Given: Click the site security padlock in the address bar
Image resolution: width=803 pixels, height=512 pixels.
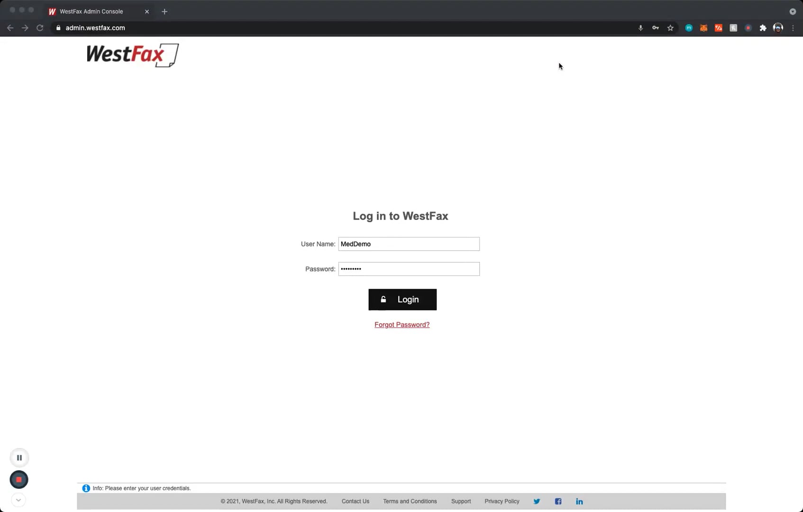Looking at the screenshot, I should [x=58, y=27].
